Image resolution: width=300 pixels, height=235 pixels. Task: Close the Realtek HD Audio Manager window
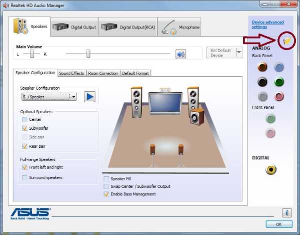(289, 4)
